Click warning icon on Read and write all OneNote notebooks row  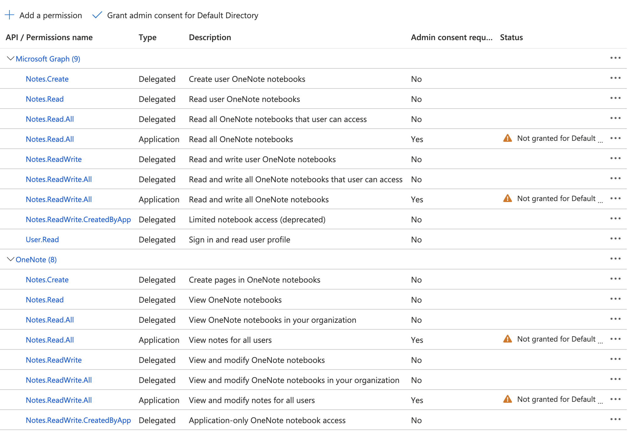(507, 198)
